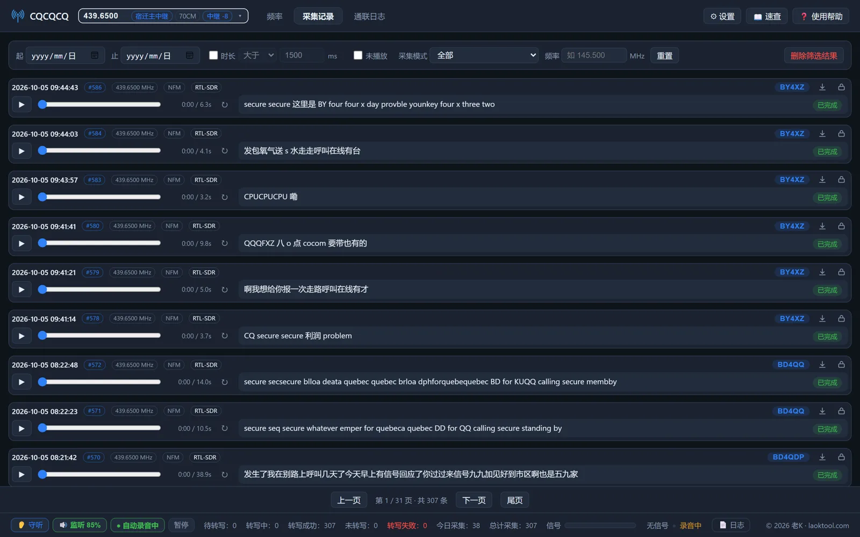The width and height of the screenshot is (860, 537).
Task: Click seek slider of recording #571
Action: coord(100,429)
